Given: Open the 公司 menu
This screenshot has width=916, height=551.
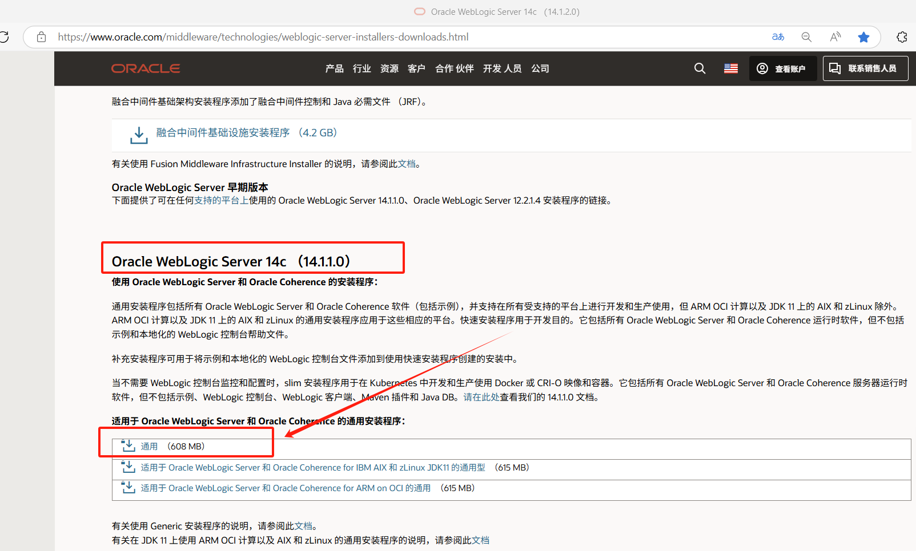Looking at the screenshot, I should [x=540, y=68].
